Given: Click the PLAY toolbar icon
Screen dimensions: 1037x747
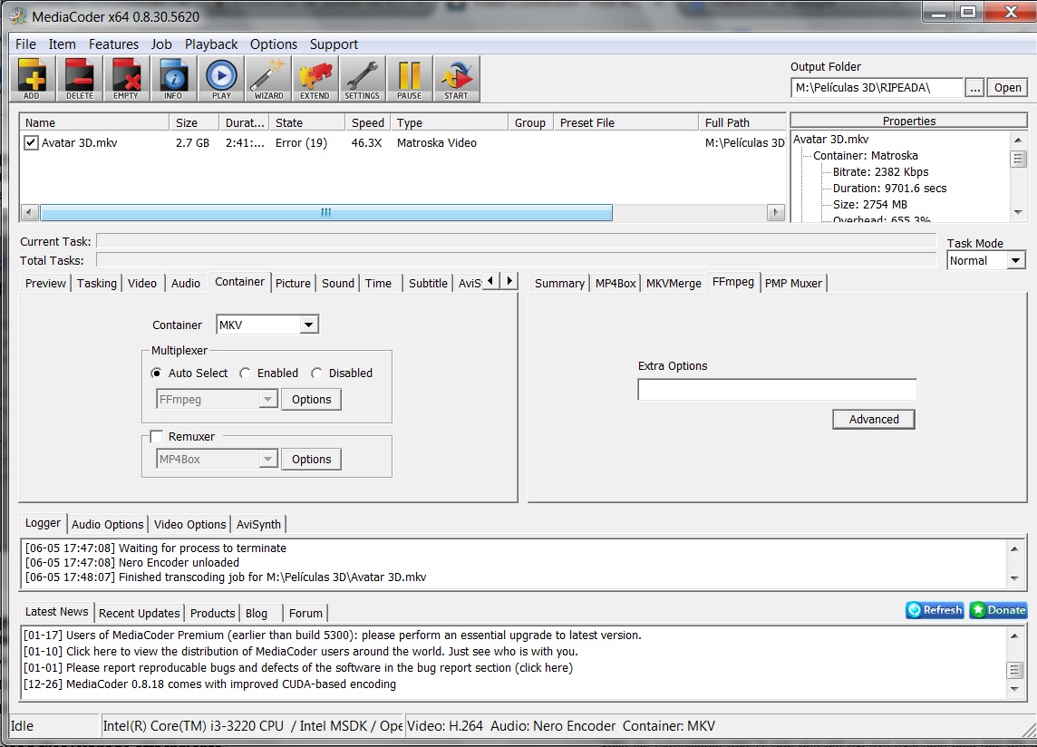Looking at the screenshot, I should (221, 79).
